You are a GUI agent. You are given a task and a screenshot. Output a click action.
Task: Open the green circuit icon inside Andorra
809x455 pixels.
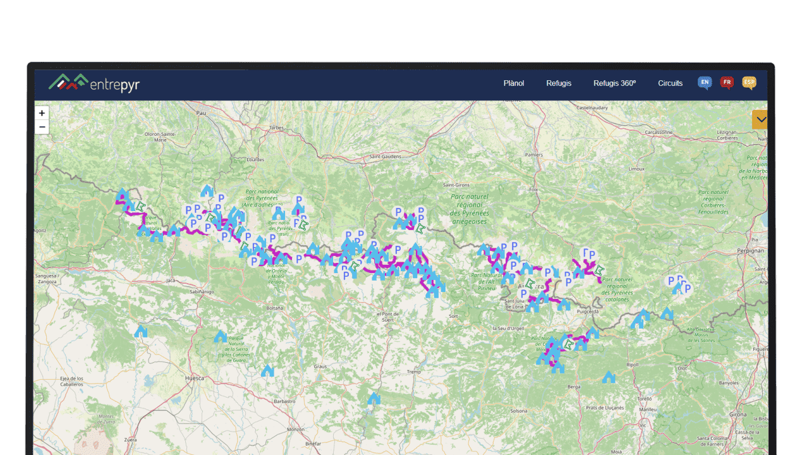pos(530,284)
